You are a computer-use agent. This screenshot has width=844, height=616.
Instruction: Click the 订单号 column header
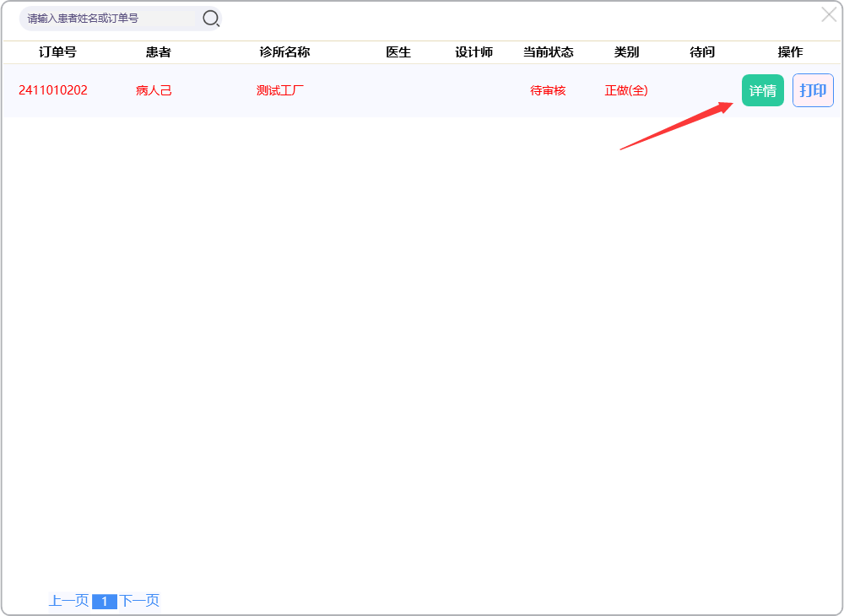[x=57, y=52]
